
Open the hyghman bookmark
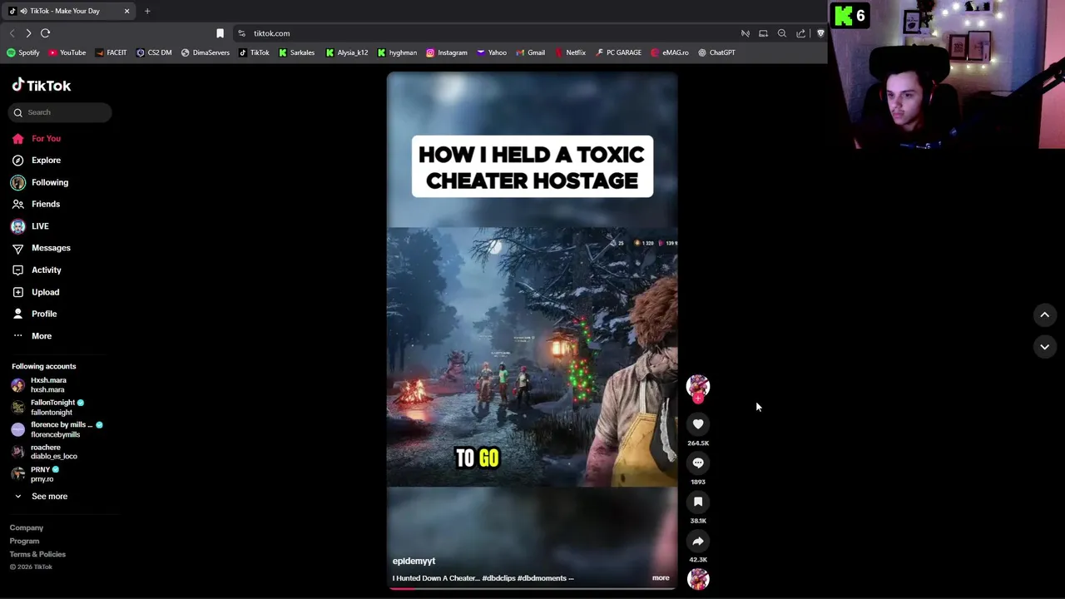click(x=397, y=52)
